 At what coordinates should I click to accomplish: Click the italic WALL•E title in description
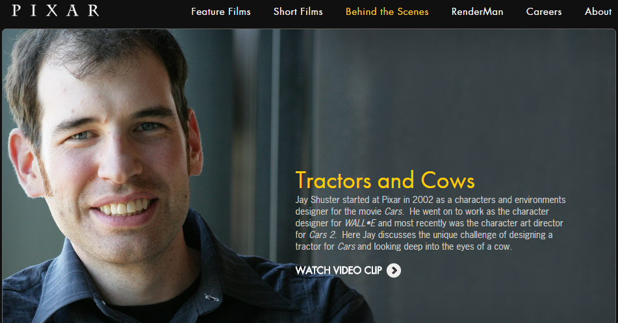pyautogui.click(x=360, y=223)
